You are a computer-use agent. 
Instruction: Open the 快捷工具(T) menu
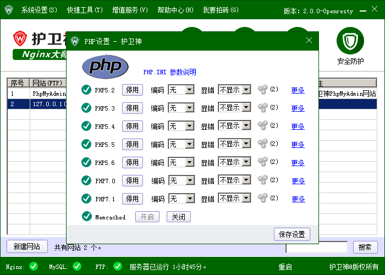(85, 10)
